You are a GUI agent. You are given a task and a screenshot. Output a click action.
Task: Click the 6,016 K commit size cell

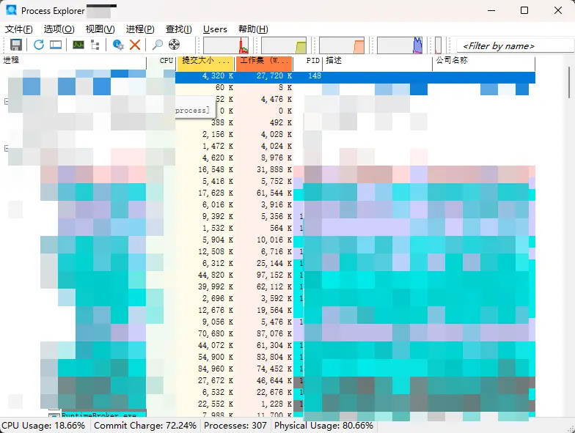(x=217, y=205)
